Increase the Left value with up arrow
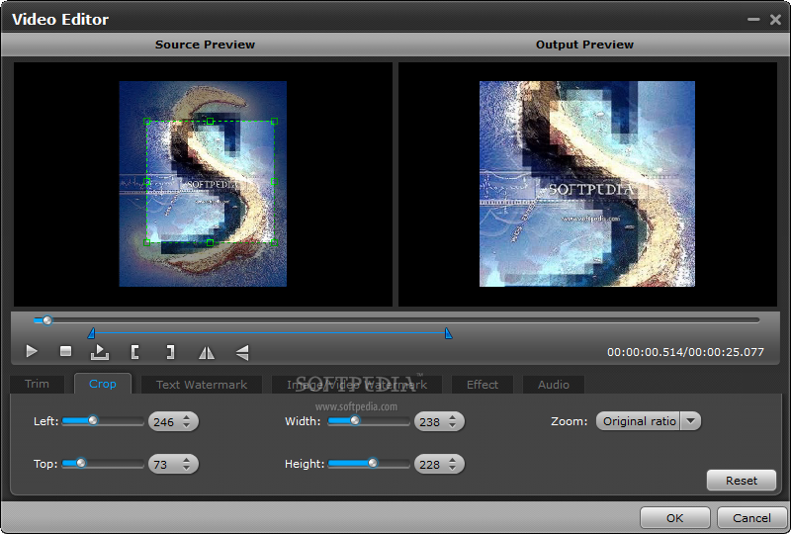 [187, 417]
